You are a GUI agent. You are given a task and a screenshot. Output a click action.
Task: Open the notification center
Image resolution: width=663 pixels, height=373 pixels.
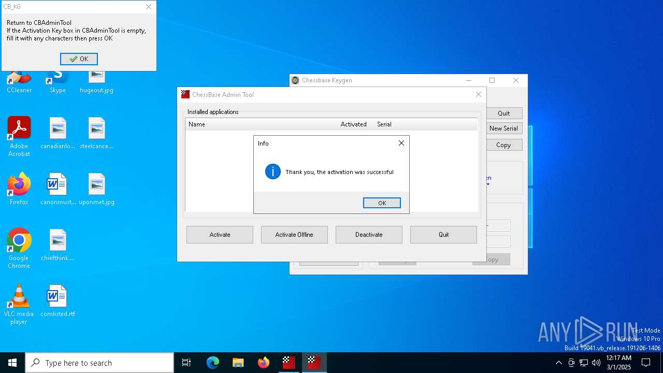[x=646, y=363]
